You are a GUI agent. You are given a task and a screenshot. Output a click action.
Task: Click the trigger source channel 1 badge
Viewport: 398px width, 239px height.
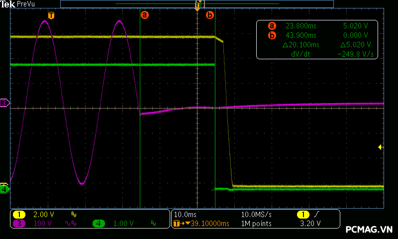(x=302, y=214)
